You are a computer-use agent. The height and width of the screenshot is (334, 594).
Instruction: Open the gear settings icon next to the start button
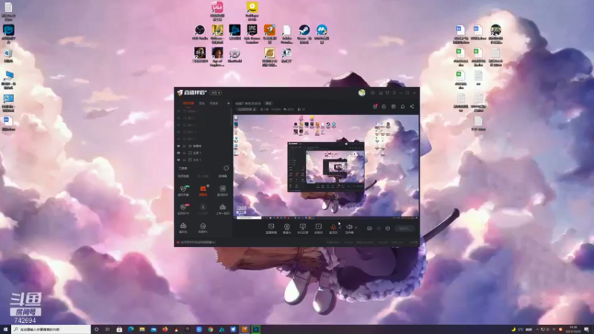(388, 229)
